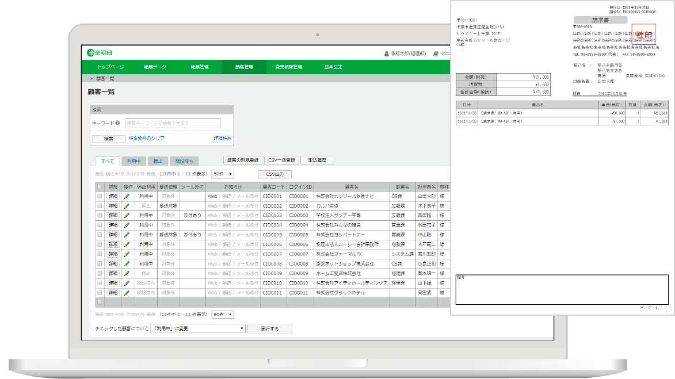The image size is (675, 379).
Task: Click the user profile icon beside 承認太郎
Action: [x=386, y=53]
